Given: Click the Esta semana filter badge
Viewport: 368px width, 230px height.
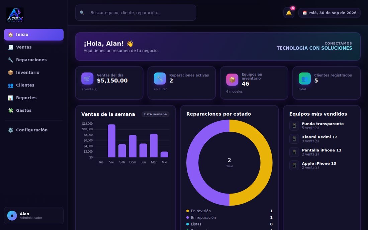Looking at the screenshot, I should 155,114.
